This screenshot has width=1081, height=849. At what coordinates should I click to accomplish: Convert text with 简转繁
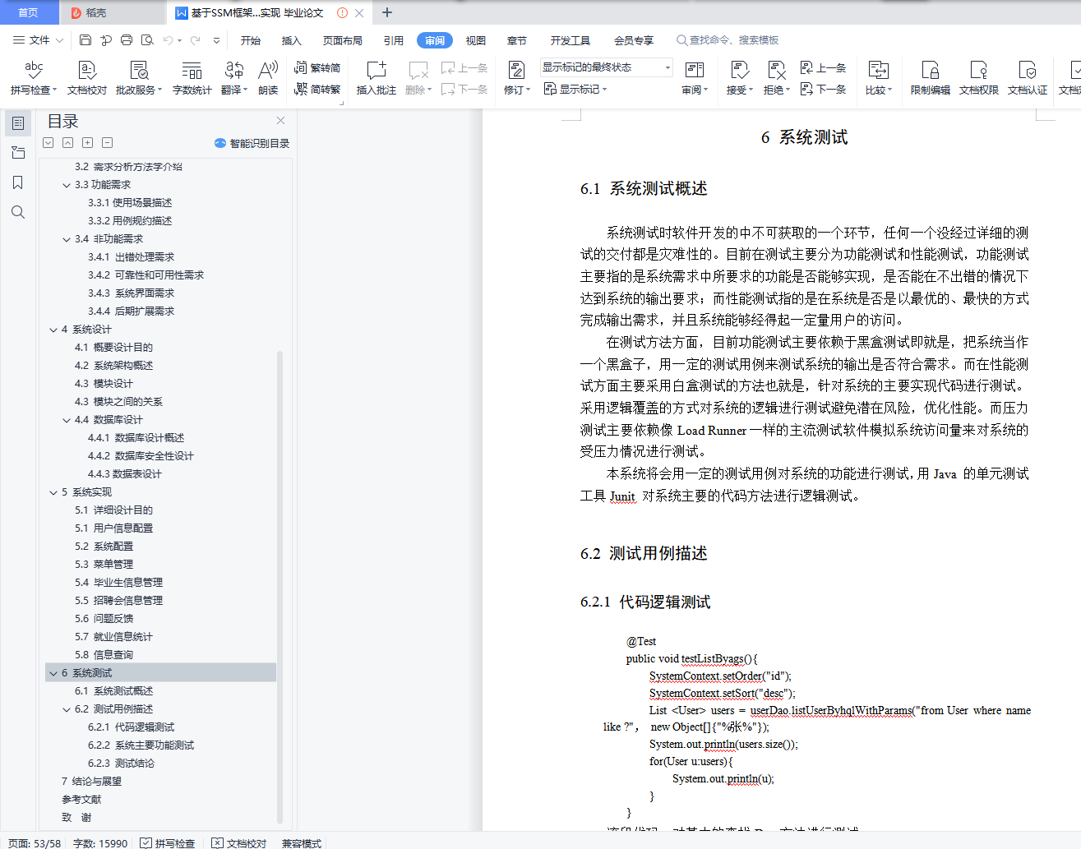point(317,89)
